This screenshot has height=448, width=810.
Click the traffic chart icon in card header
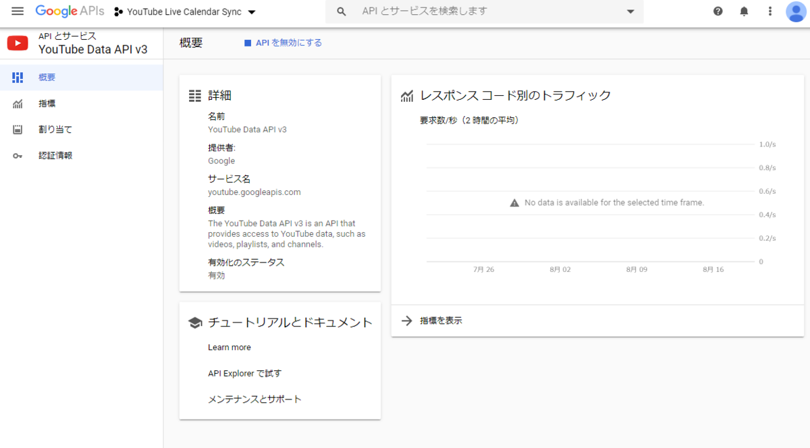(407, 96)
